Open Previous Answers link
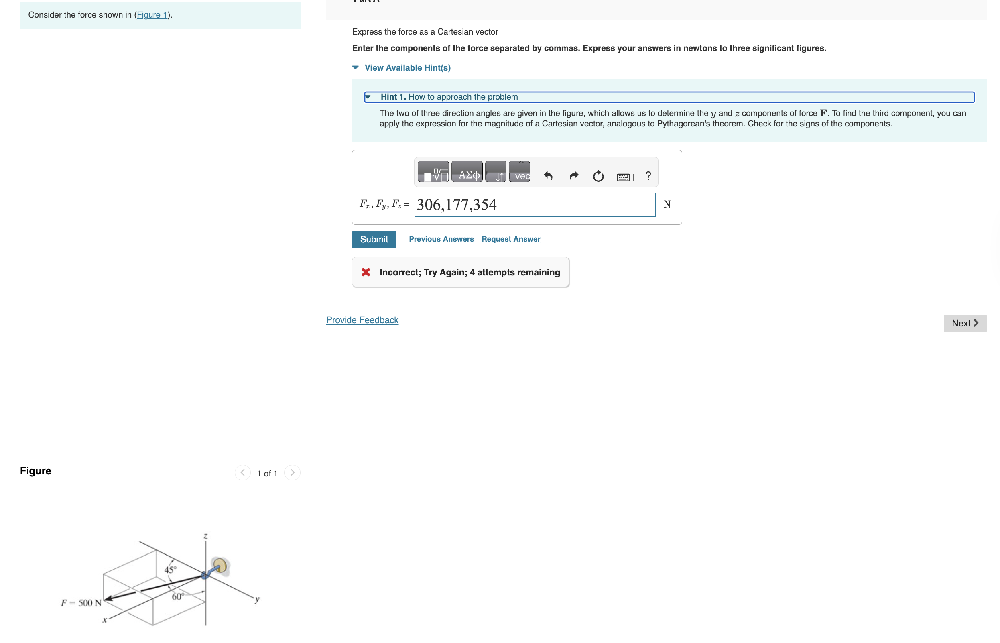Viewport: 1000px width, 643px height. click(441, 239)
